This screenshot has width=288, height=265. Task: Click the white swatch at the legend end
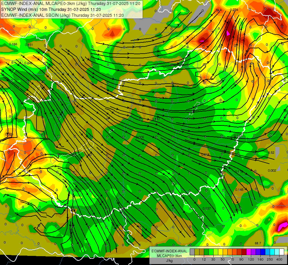282,252
